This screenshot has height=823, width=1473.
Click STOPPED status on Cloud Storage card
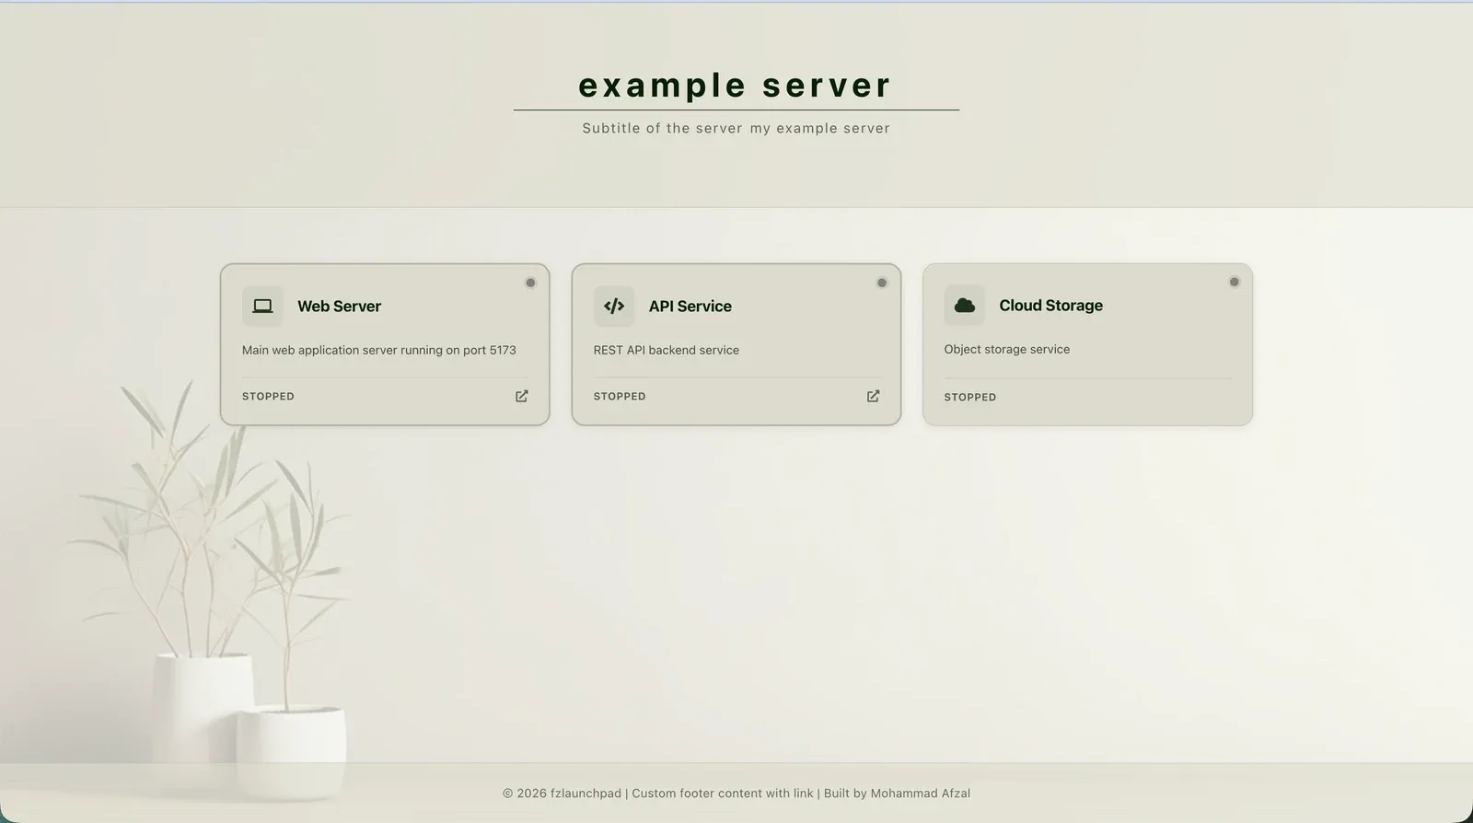(970, 398)
